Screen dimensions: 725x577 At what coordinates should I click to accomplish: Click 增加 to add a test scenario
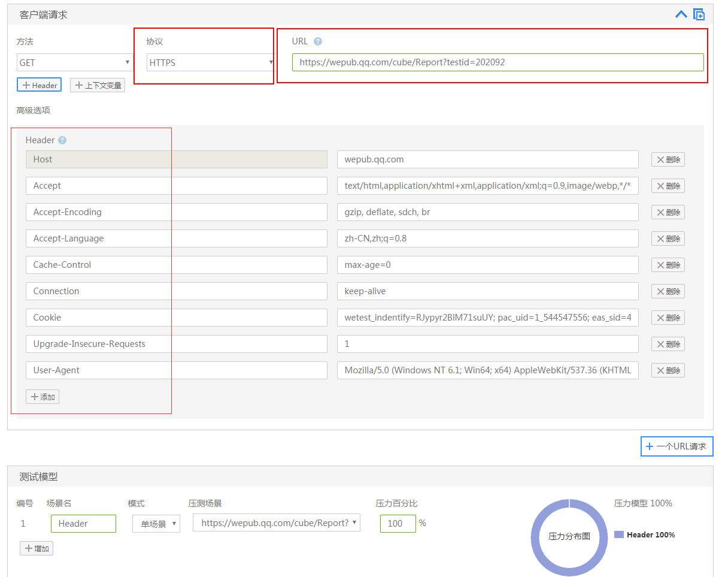coord(37,548)
